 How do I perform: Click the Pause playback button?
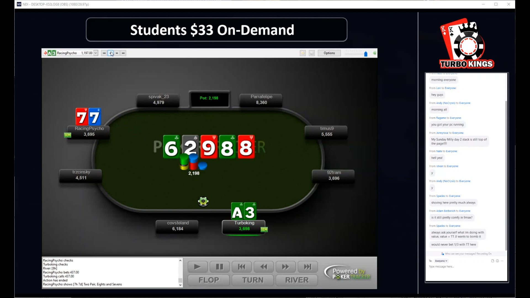coord(219,267)
